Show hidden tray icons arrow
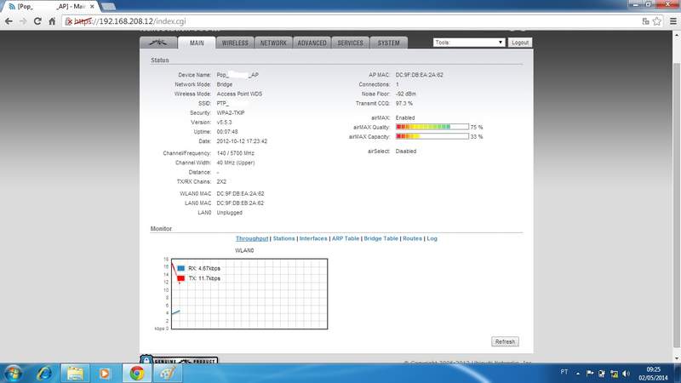The image size is (681, 383). coord(578,373)
